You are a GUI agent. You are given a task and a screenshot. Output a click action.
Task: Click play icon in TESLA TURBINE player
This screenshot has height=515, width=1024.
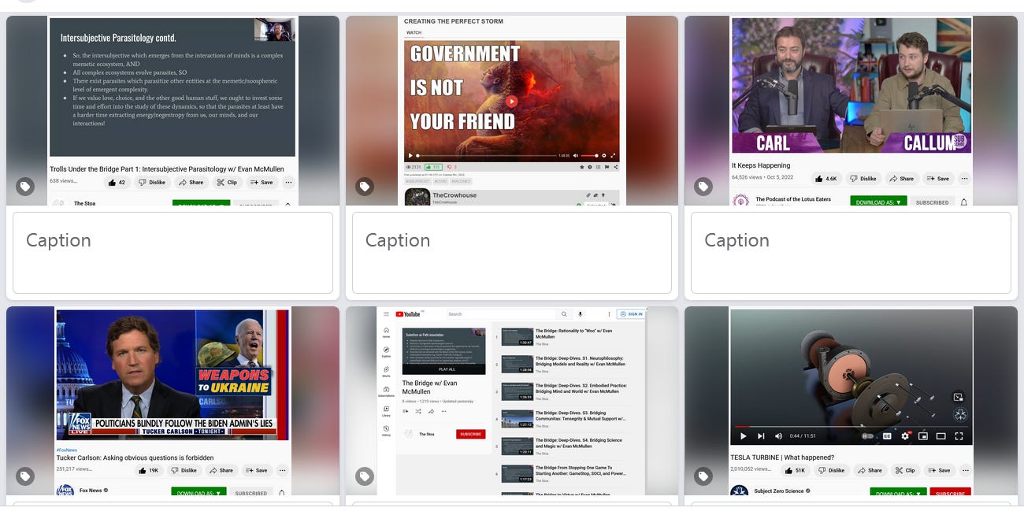tap(743, 436)
